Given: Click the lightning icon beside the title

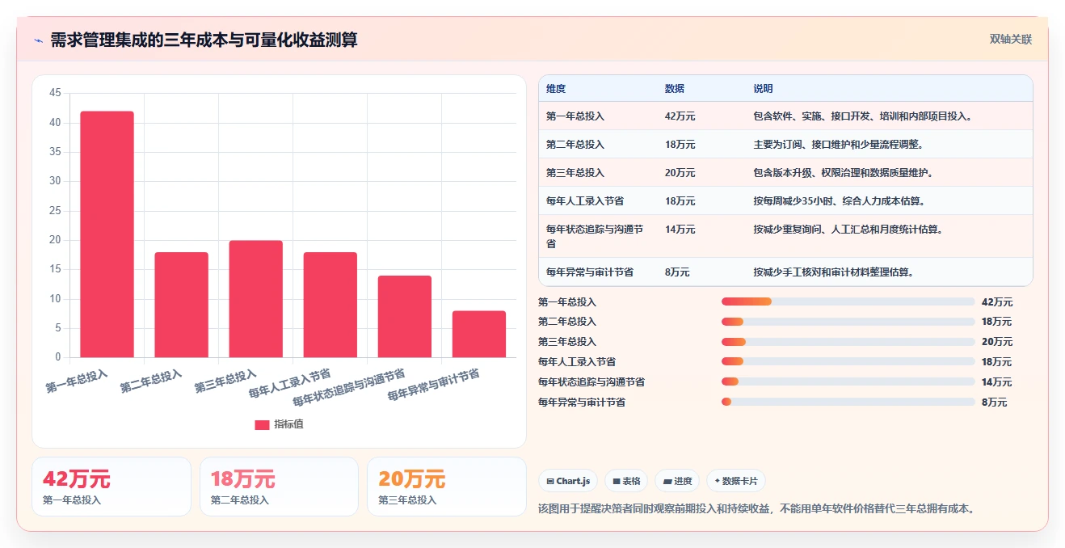Looking at the screenshot, I should click(x=38, y=40).
